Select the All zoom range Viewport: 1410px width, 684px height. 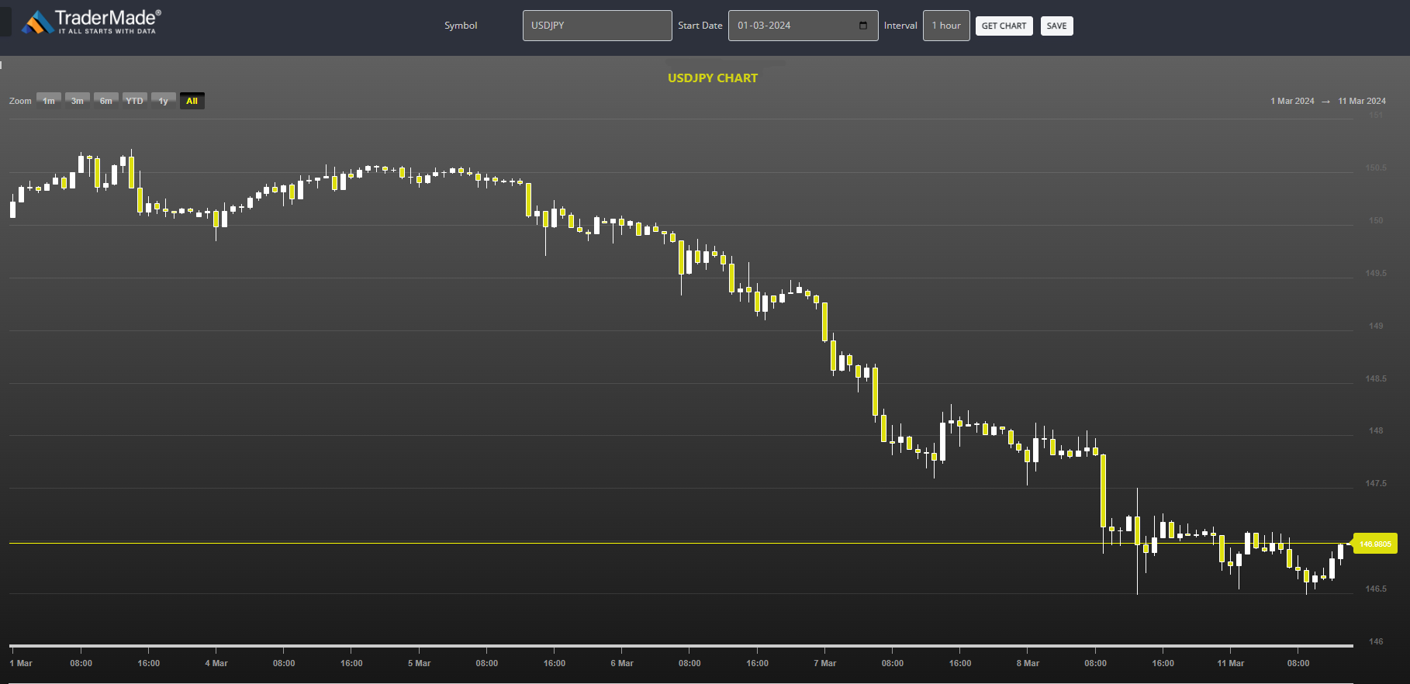[192, 101]
